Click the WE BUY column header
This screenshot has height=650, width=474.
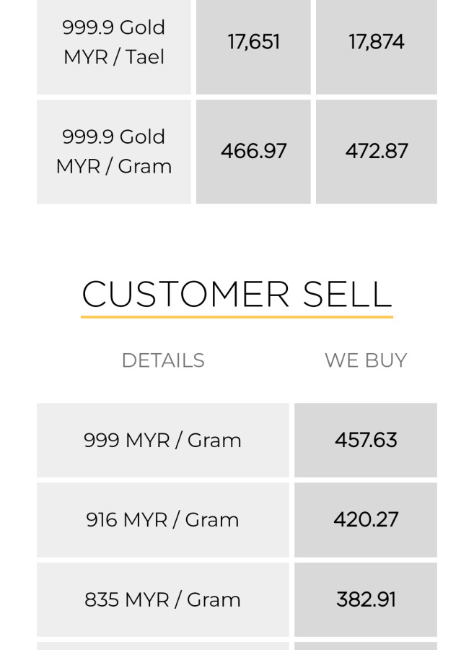pos(366,360)
